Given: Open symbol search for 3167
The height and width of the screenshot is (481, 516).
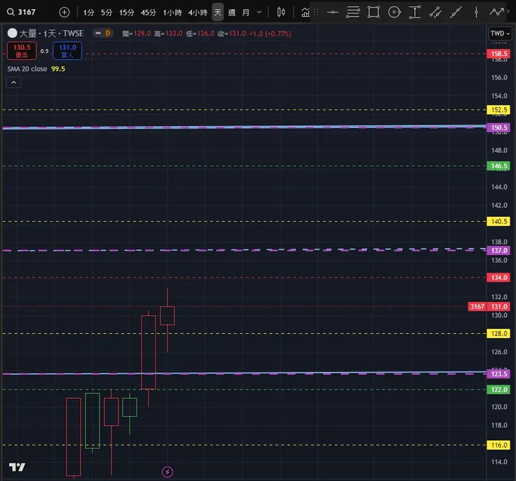Looking at the screenshot, I should coord(22,12).
